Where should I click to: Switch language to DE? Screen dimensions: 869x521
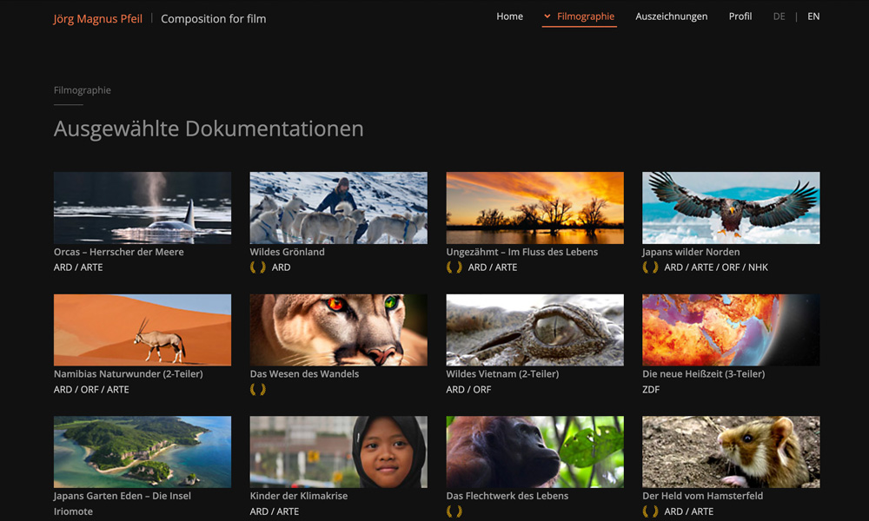tap(779, 16)
